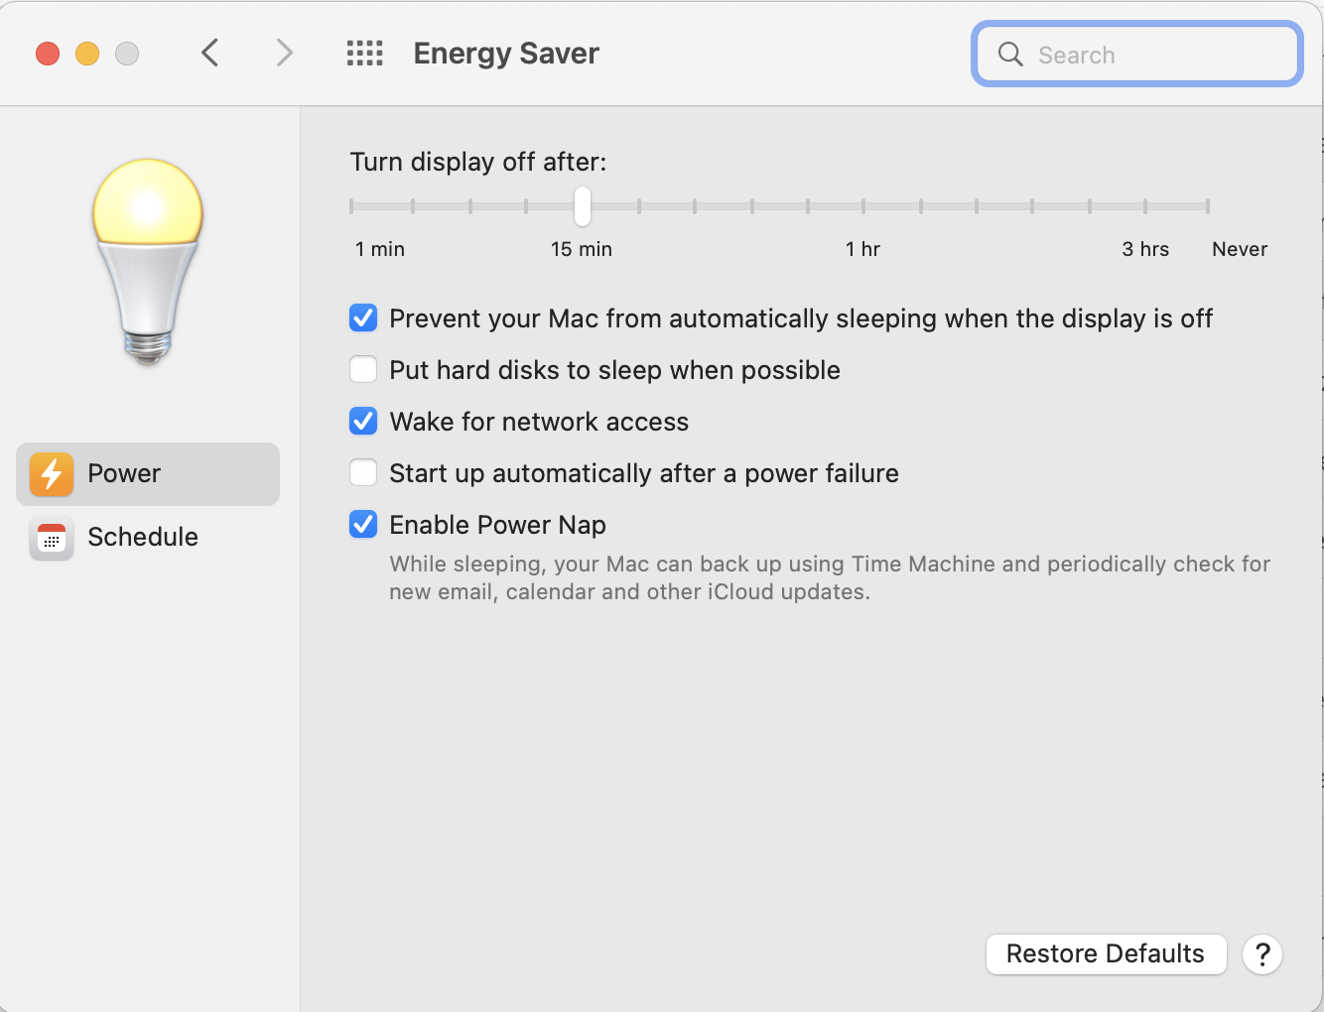The width and height of the screenshot is (1324, 1012).
Task: Enable Put hard disks to sleep
Action: point(363,370)
